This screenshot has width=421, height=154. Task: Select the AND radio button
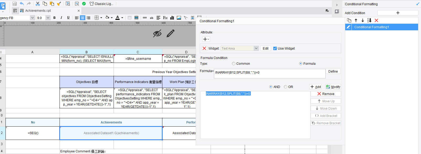point(271,87)
